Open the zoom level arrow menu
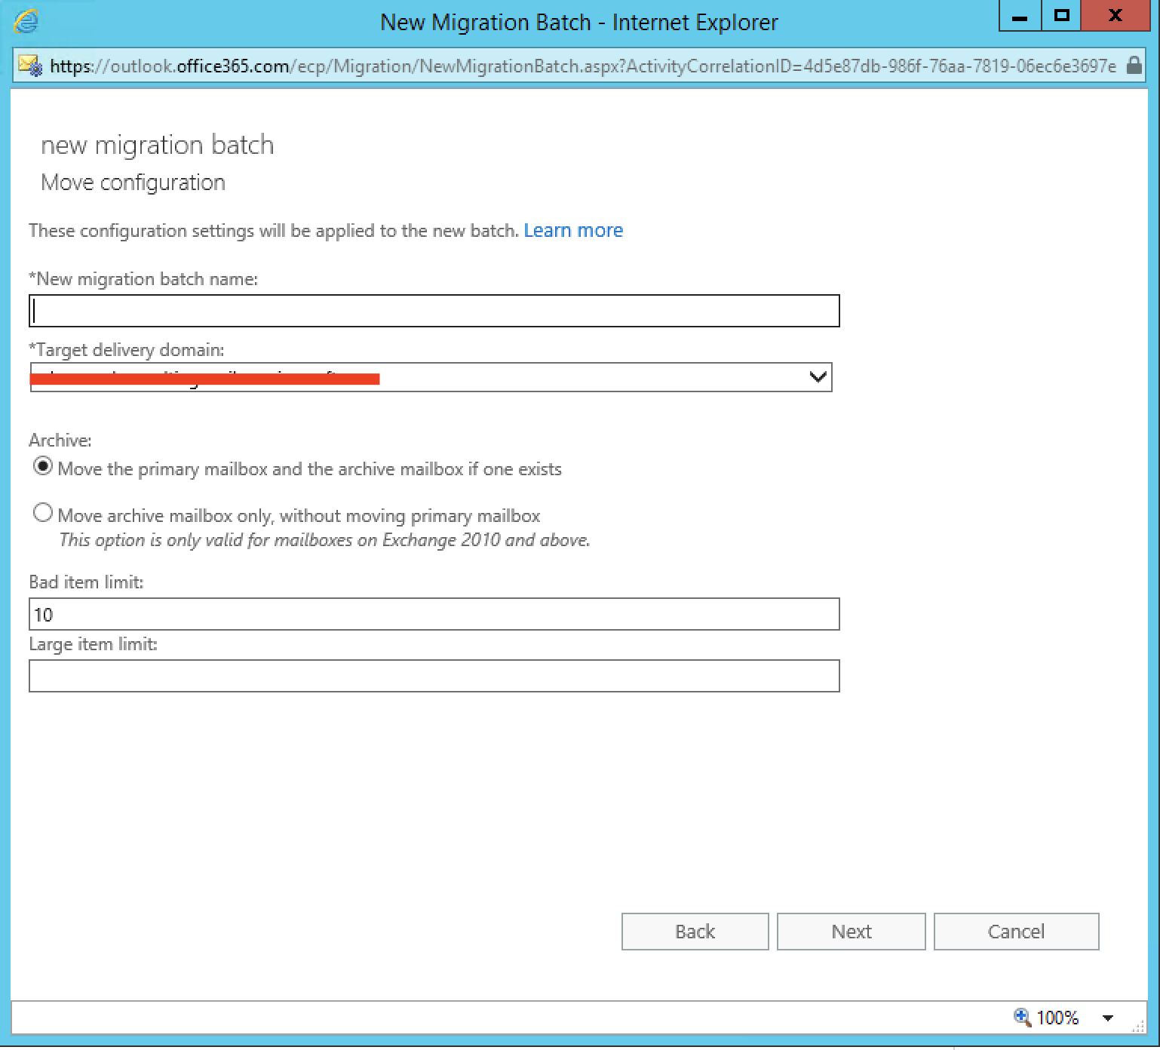 tap(1107, 1018)
